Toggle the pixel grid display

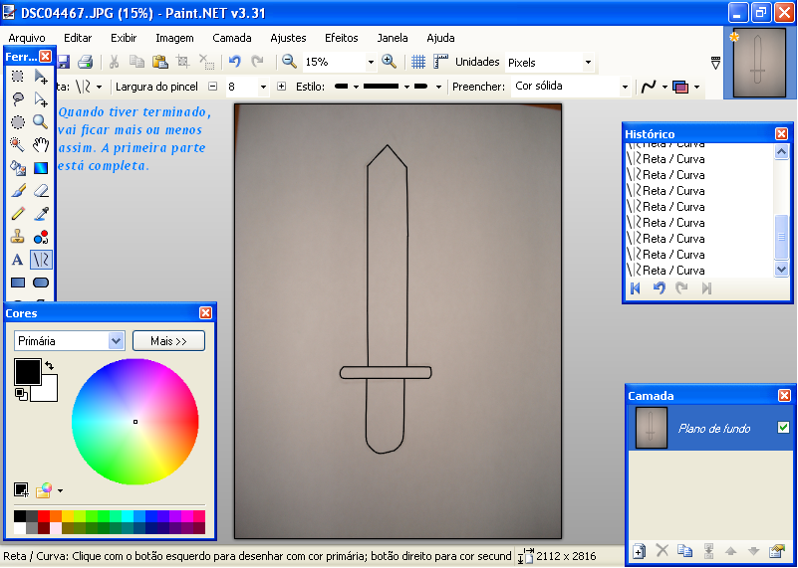pos(418,62)
